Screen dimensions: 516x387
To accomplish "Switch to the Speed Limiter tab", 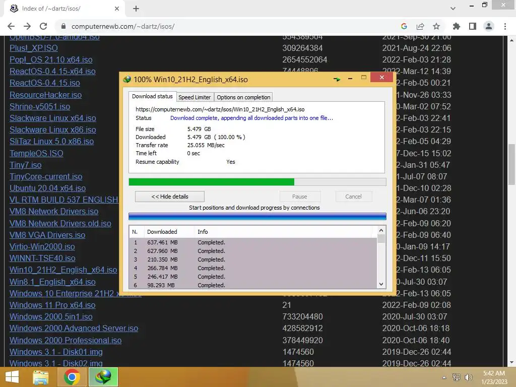I will click(x=195, y=97).
